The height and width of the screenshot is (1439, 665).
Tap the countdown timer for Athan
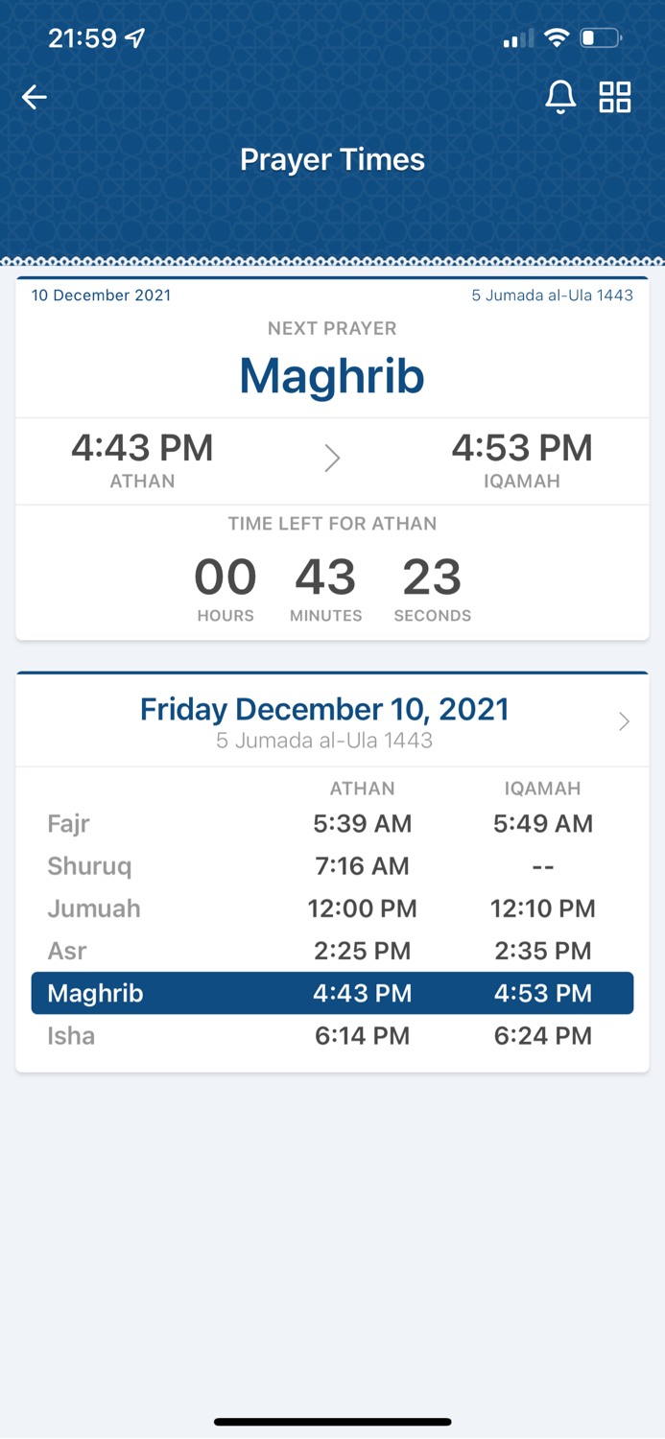332,576
